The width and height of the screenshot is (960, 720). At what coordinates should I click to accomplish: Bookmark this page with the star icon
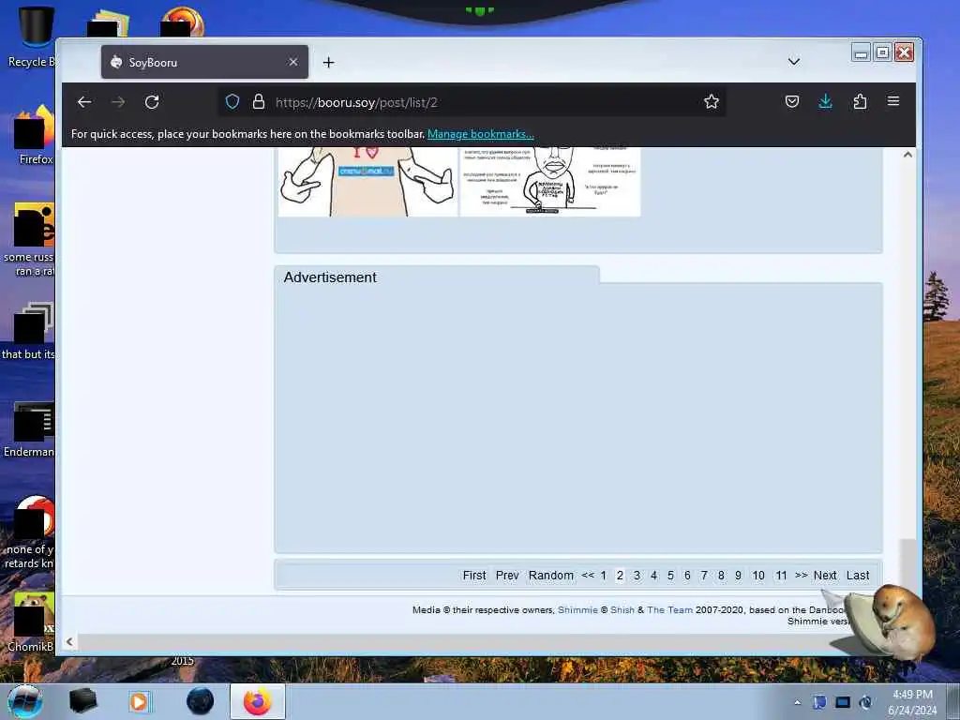711,101
